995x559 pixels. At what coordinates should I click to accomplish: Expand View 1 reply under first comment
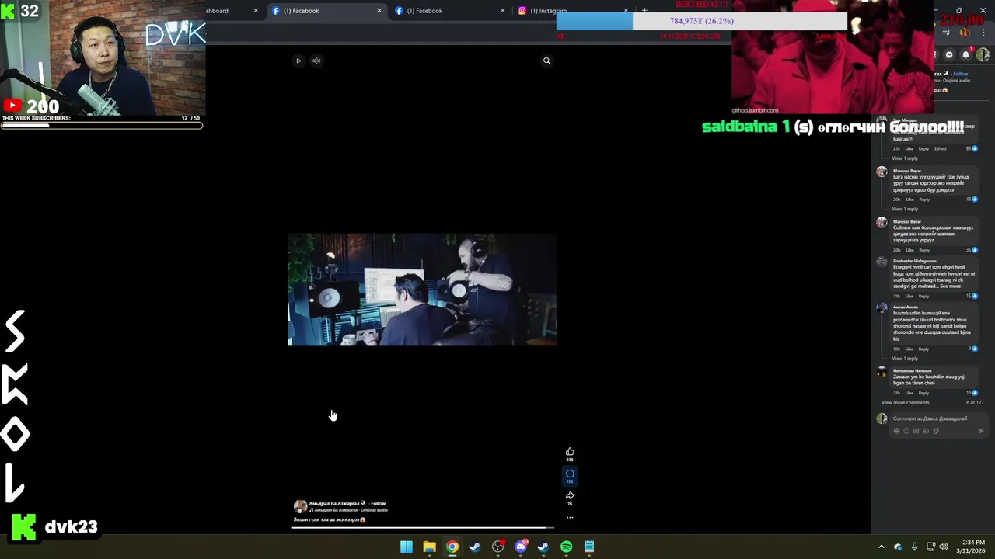(x=905, y=158)
